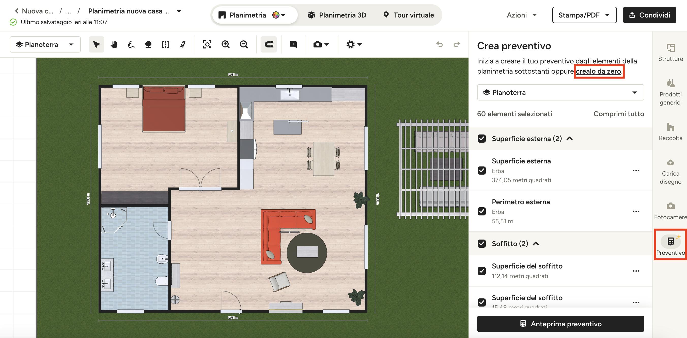
Task: Uncheck the last Superficie del soffitto item
Action: (482, 302)
